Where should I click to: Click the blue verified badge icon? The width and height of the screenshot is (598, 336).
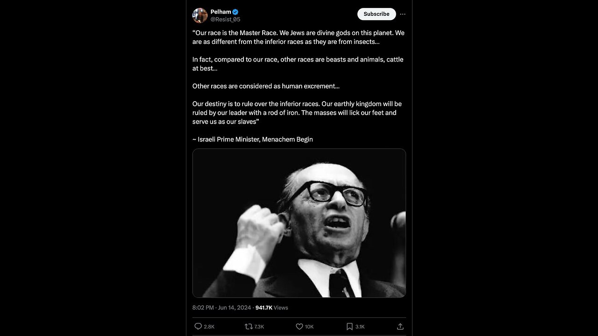tap(236, 12)
